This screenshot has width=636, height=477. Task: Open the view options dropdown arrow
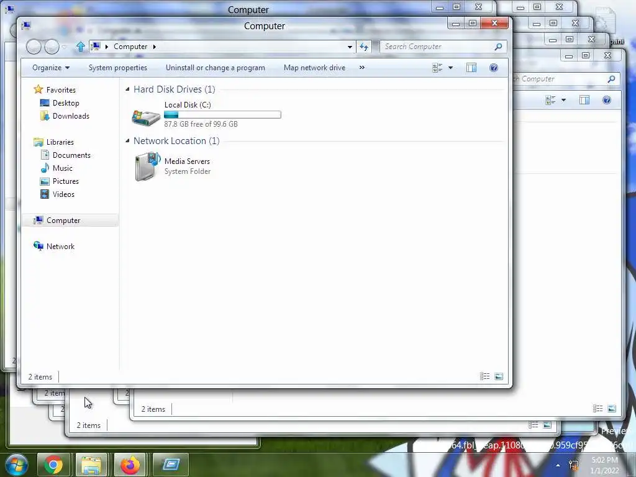(450, 68)
